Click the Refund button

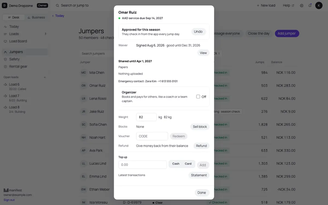point(201,146)
